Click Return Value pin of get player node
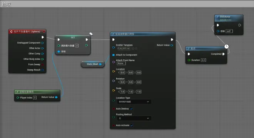 56,97
